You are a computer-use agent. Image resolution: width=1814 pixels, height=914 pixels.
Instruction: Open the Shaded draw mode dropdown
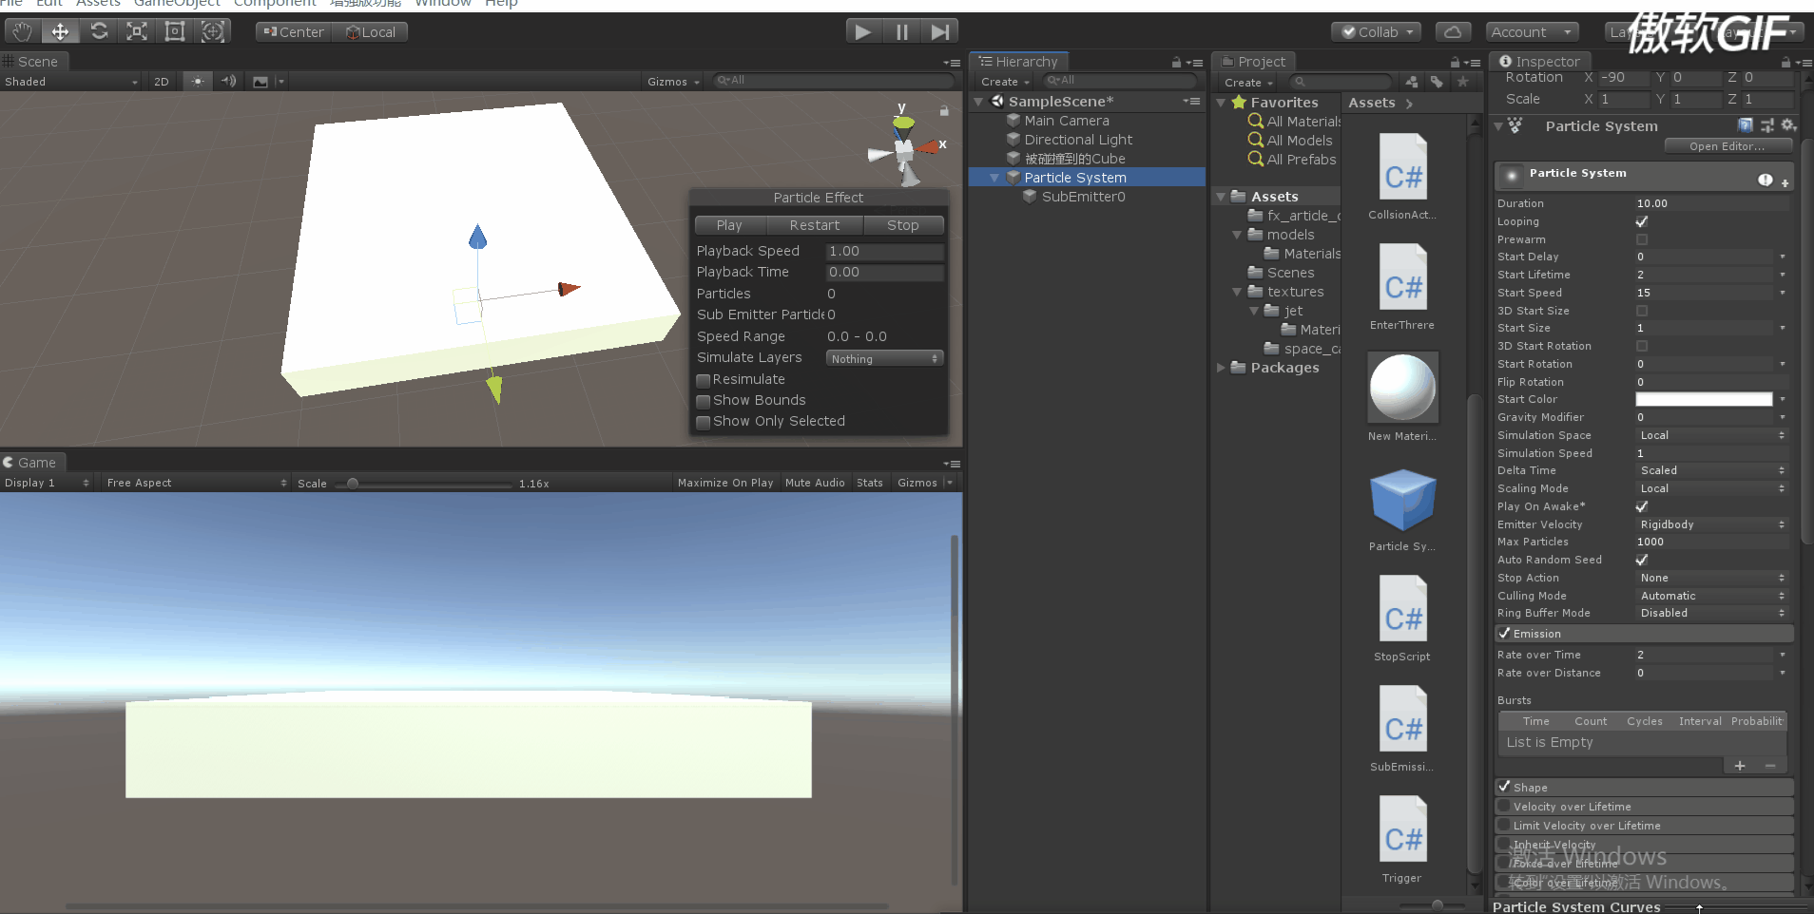70,82
